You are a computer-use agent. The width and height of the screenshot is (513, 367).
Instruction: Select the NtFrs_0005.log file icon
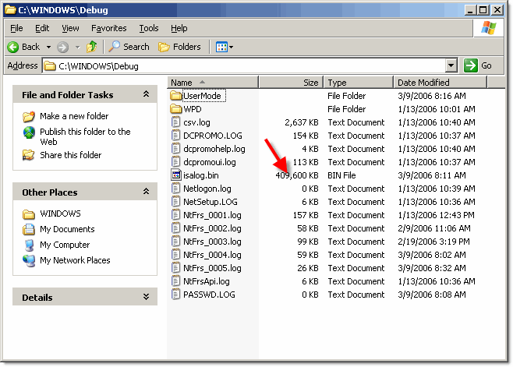[x=175, y=268]
